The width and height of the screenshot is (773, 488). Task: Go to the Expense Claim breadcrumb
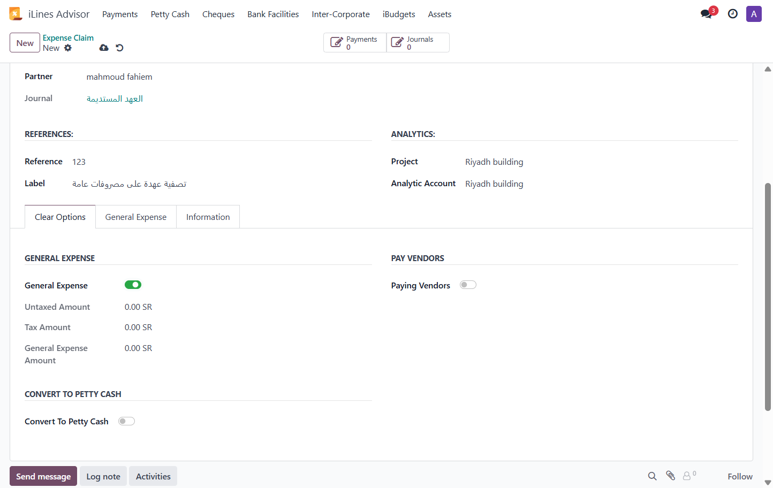68,38
